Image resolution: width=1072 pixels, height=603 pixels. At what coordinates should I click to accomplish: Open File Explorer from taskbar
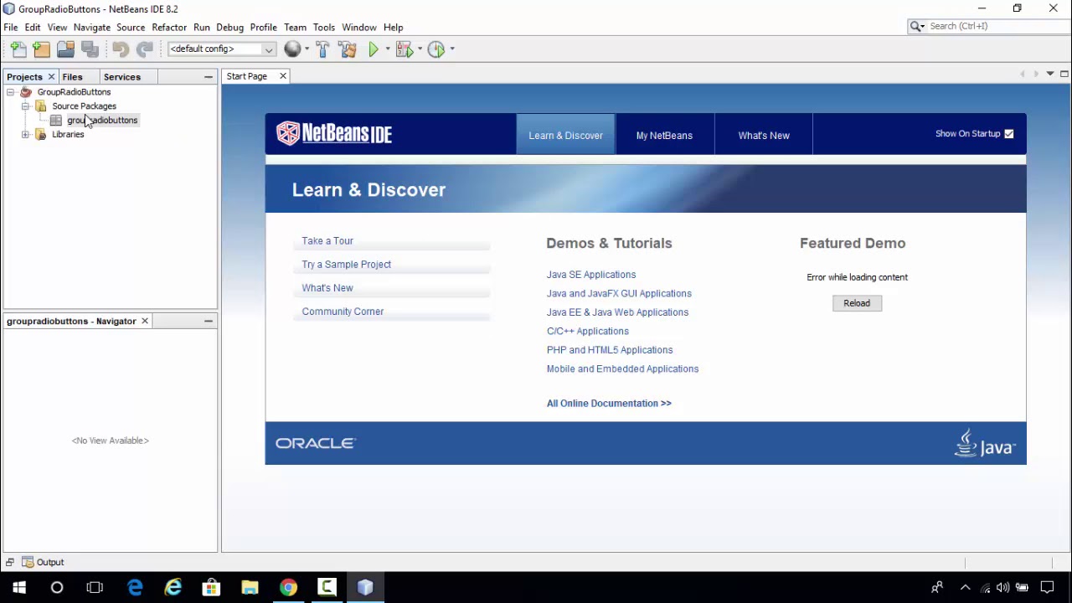pyautogui.click(x=250, y=588)
